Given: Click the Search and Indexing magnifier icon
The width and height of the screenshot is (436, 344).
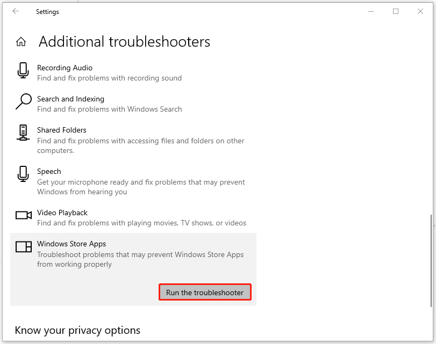Looking at the screenshot, I should (23, 102).
